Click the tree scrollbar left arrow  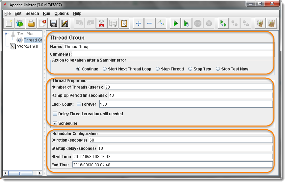[6, 173]
